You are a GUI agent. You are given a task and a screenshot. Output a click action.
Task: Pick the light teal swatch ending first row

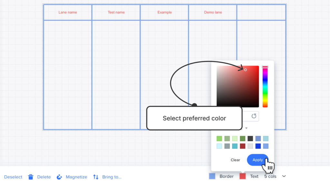pyautogui.click(x=266, y=139)
